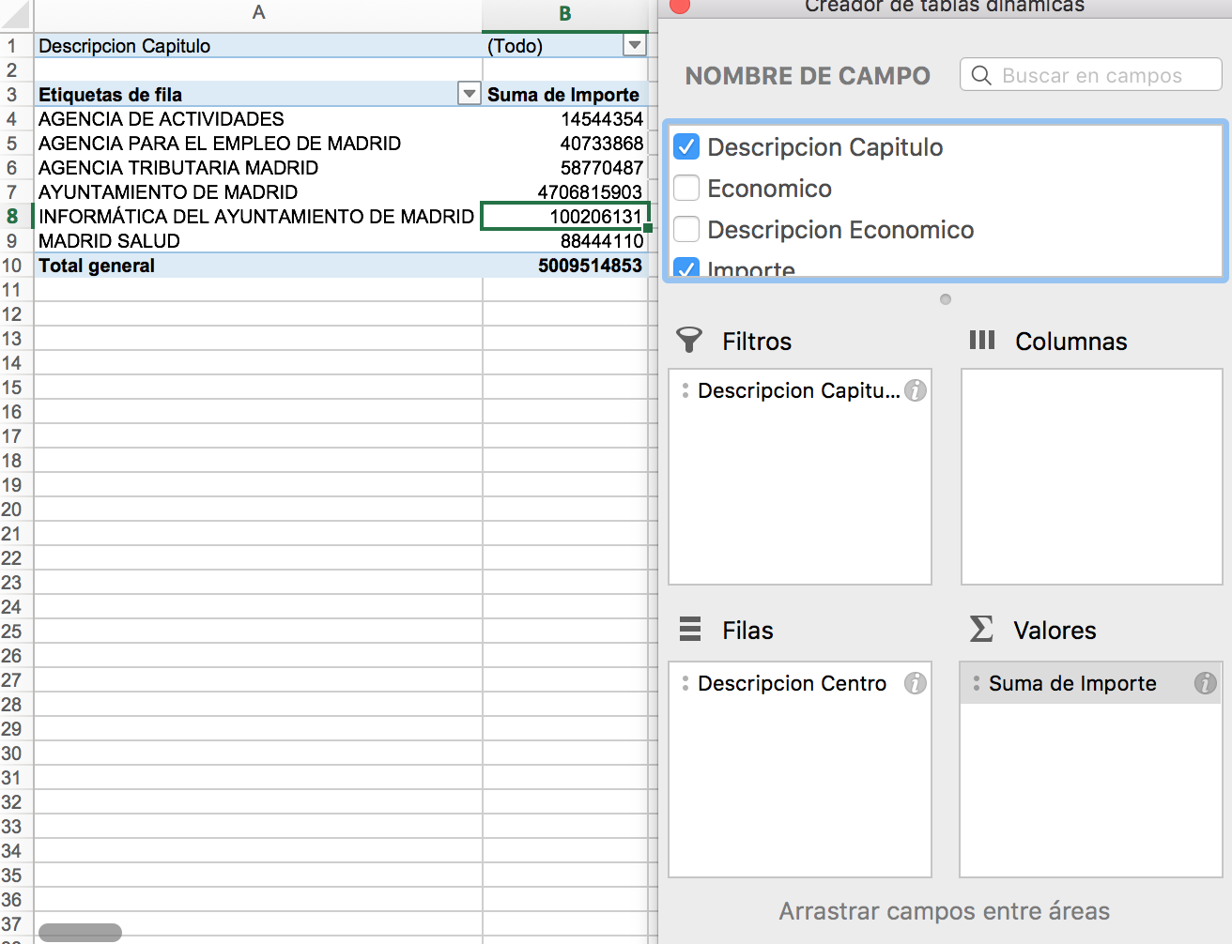Click the Filas rows icon
The image size is (1232, 944).
click(x=690, y=629)
